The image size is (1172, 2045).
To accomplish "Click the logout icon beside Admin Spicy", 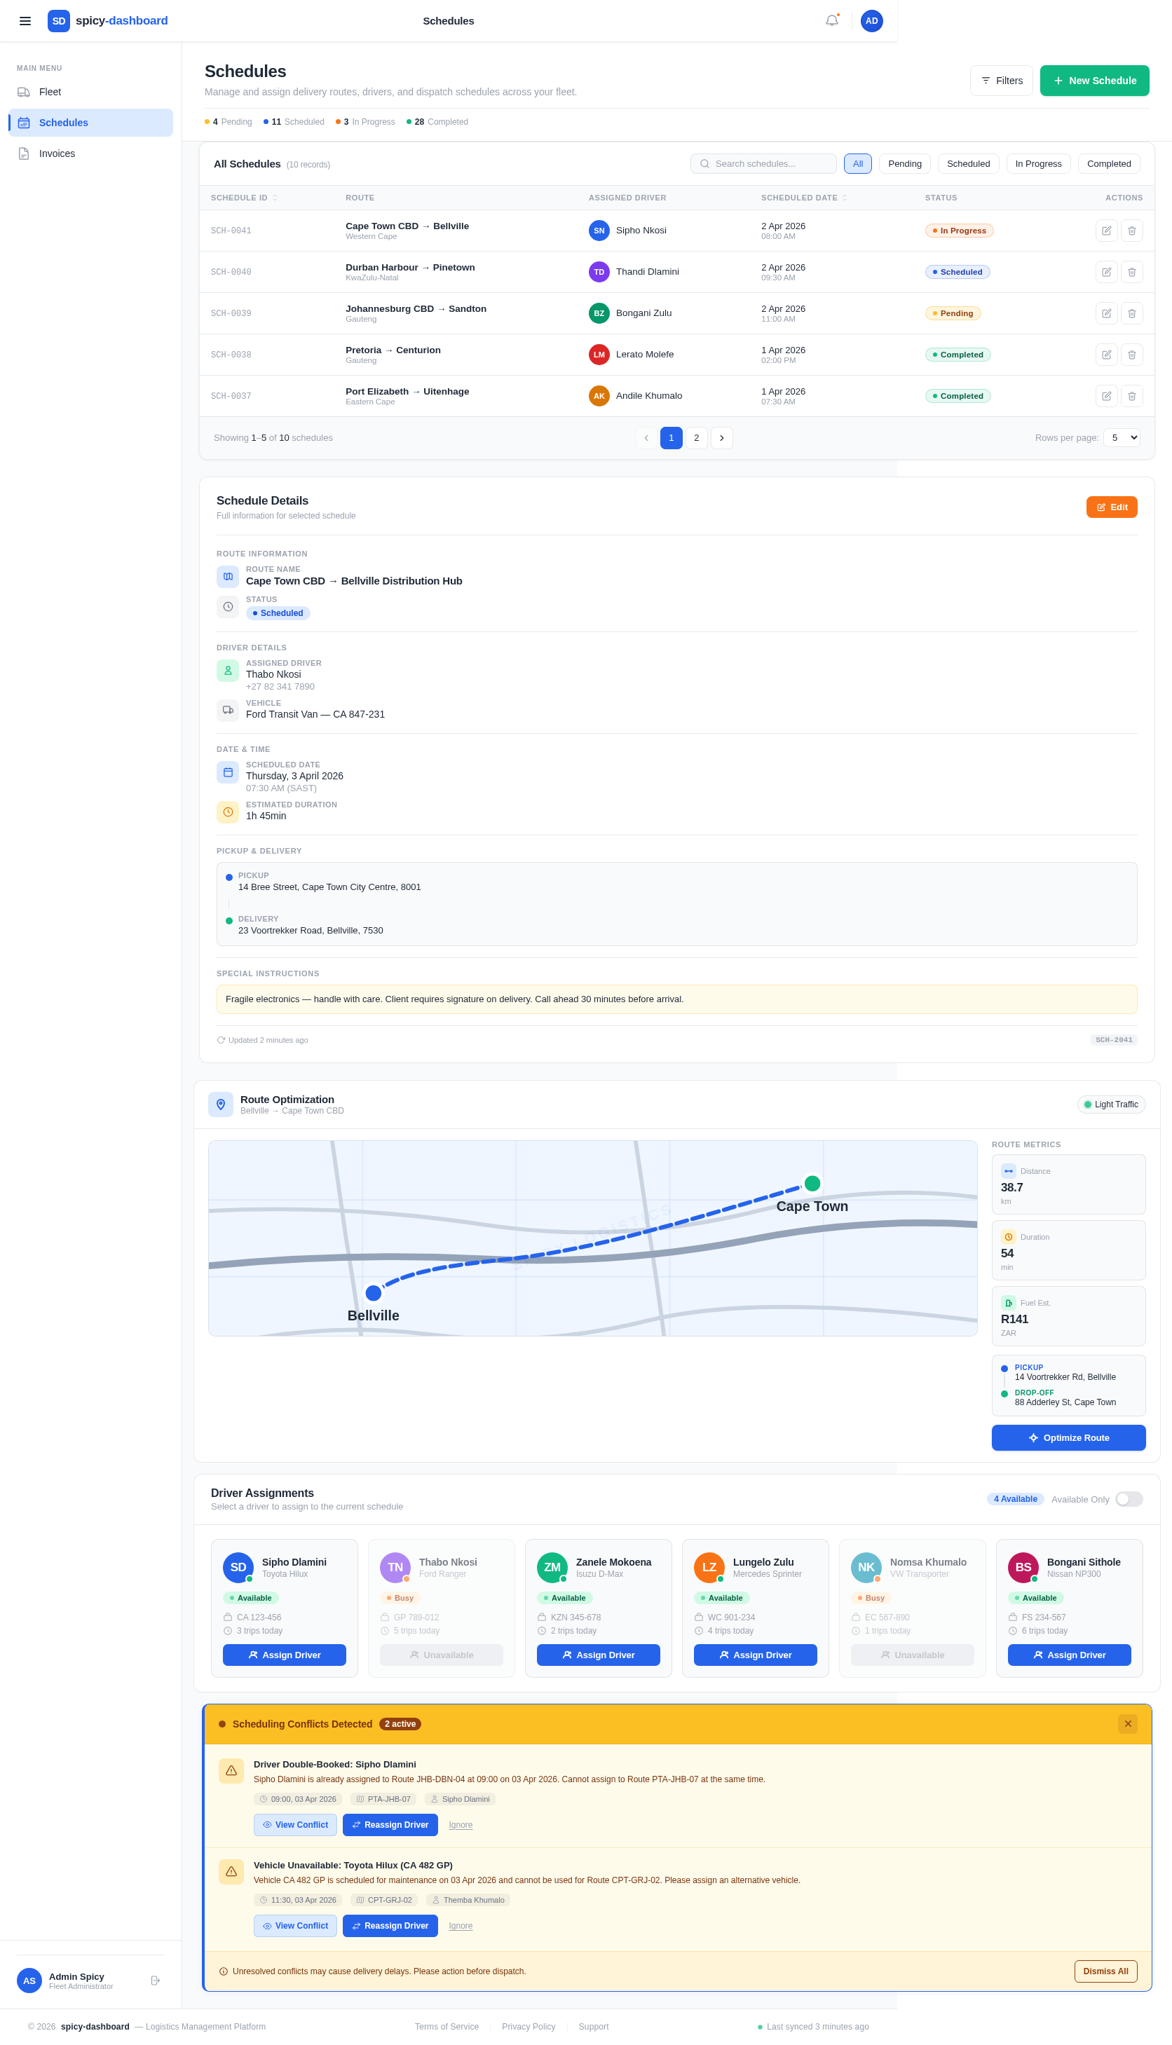I will 154,1981.
